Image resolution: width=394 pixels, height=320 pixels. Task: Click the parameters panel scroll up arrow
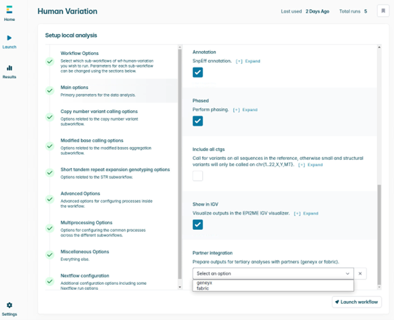(x=379, y=47)
